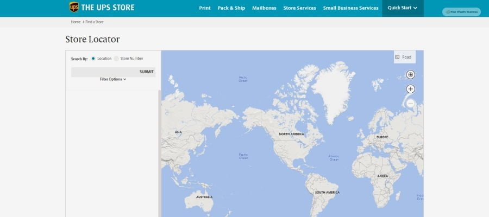Click the Pacific Ocean map label
The width and height of the screenshot is (489, 217).
(x=243, y=156)
